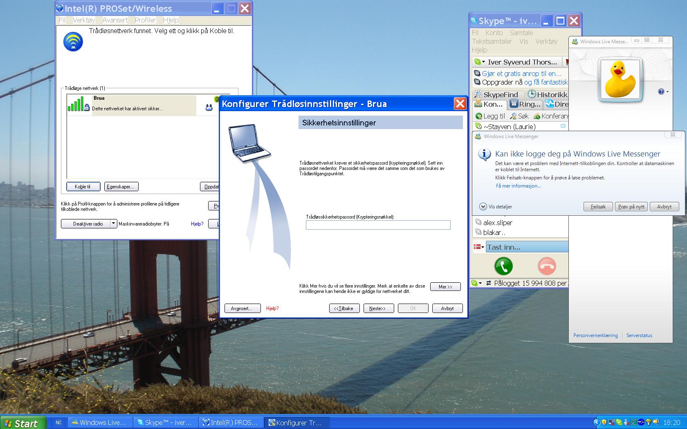Screen dimensions: 687x429
Task: Click og få fantastisk upgrade link in Skype
Action: tap(546, 82)
